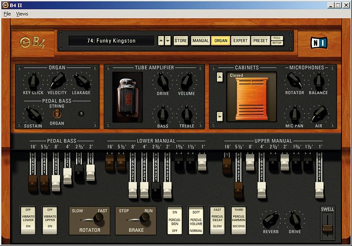Toggle the Percussion On/Off switch
The width and height of the screenshot is (352, 246).
[x=175, y=220]
